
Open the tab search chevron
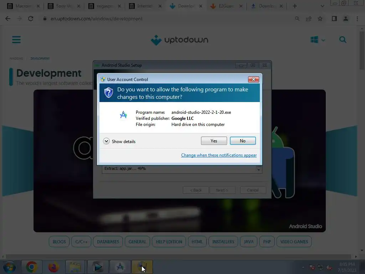click(322, 6)
